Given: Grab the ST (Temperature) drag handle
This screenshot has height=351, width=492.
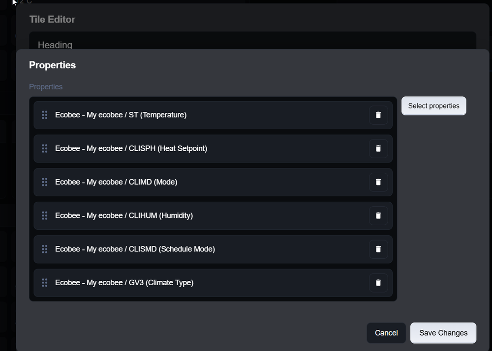Looking at the screenshot, I should 45,115.
